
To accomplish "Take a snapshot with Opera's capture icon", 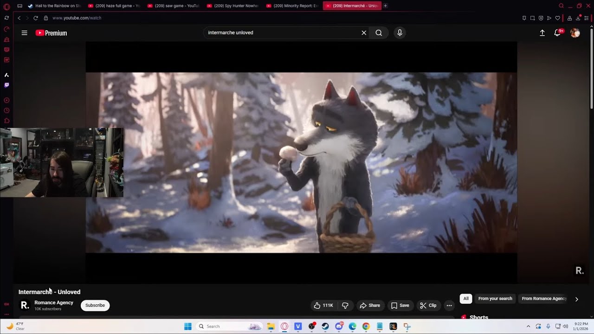I will pos(532,18).
